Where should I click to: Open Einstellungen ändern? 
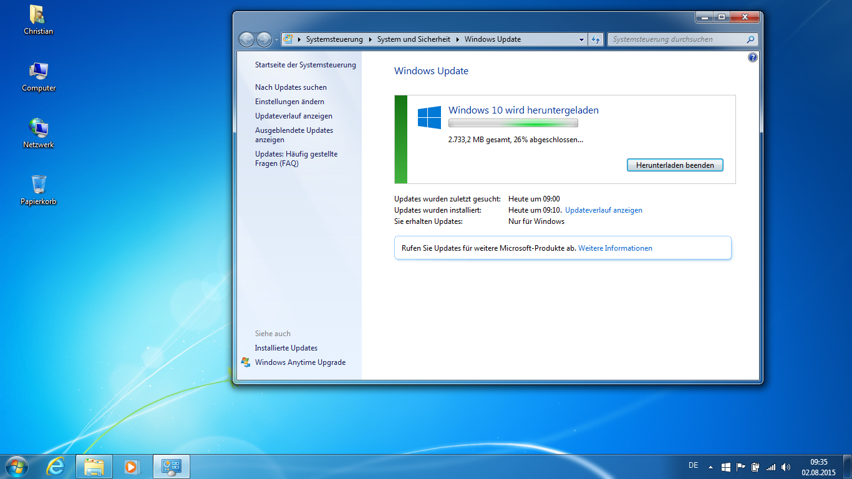pyautogui.click(x=289, y=102)
